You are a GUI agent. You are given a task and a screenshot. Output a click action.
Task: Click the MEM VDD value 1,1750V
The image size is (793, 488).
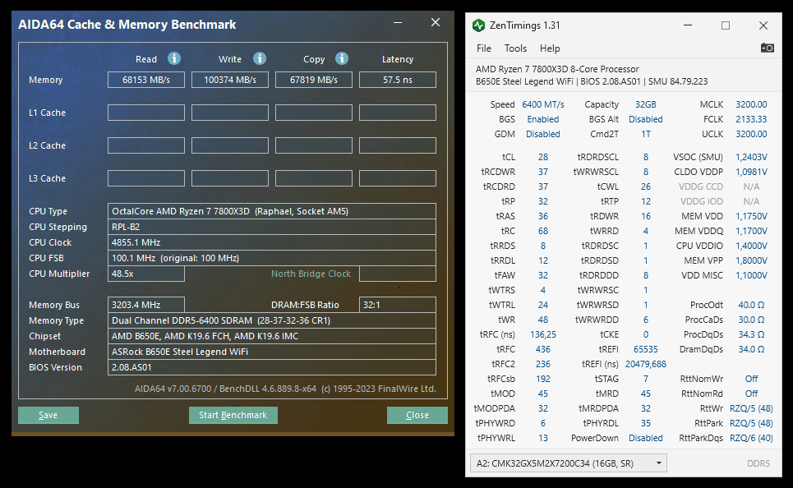pos(751,216)
